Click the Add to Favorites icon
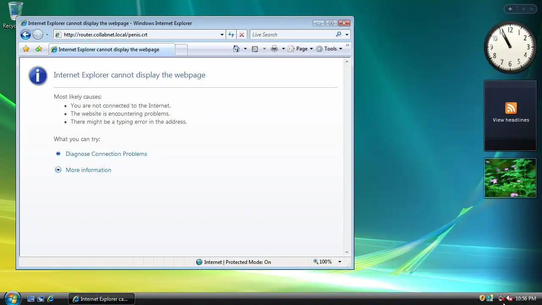This screenshot has height=305, width=542. pos(39,49)
